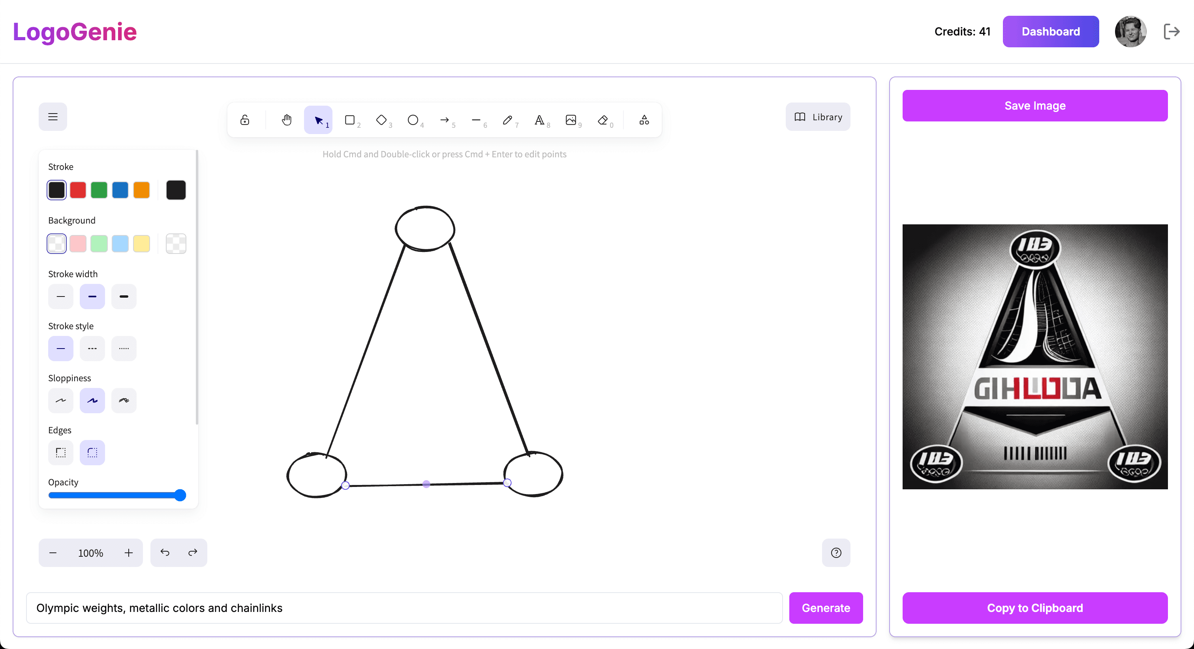
Task: Zoom in with the plus button
Action: [x=128, y=553]
